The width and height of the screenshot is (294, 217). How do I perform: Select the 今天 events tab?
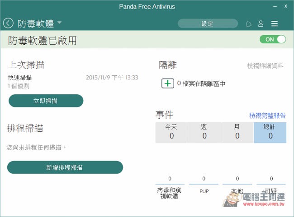tap(171, 133)
